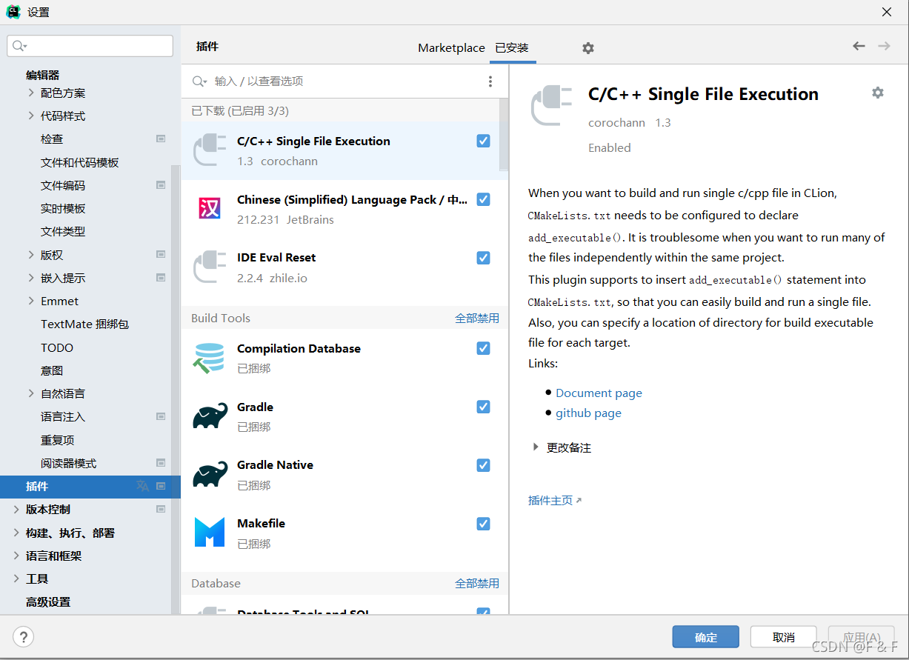The height and width of the screenshot is (660, 909).
Task: Open the github page link
Action: pyautogui.click(x=588, y=413)
